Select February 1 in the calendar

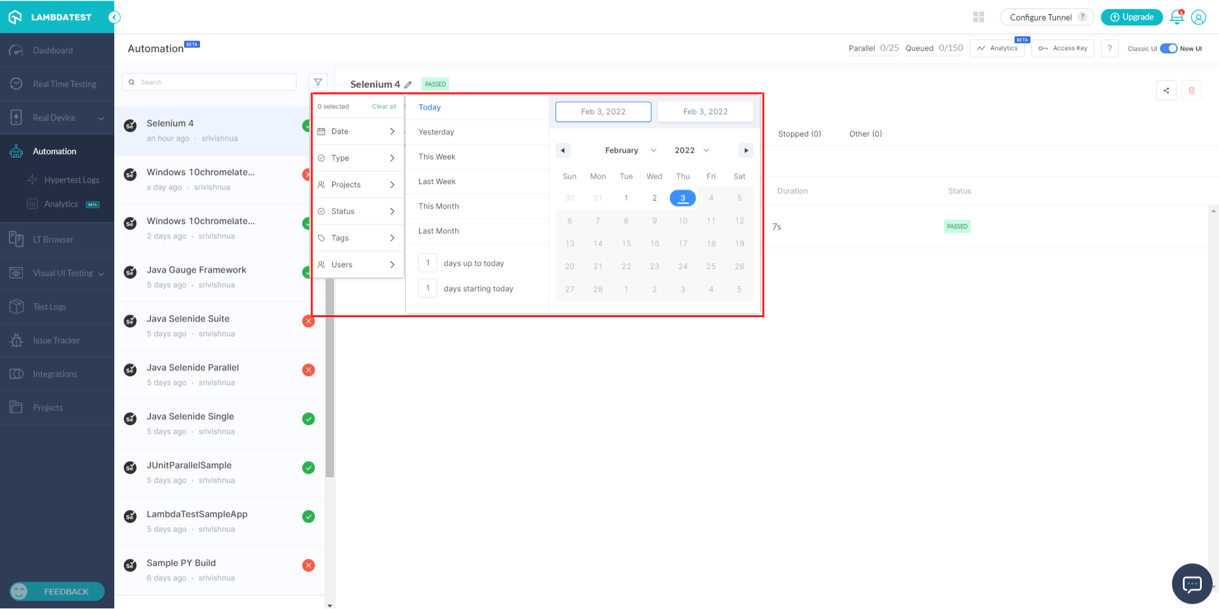point(626,198)
